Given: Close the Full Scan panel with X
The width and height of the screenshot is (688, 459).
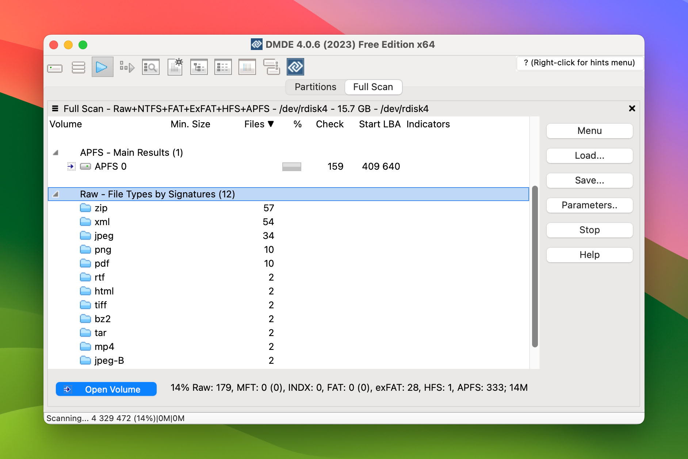Looking at the screenshot, I should pos(632,108).
